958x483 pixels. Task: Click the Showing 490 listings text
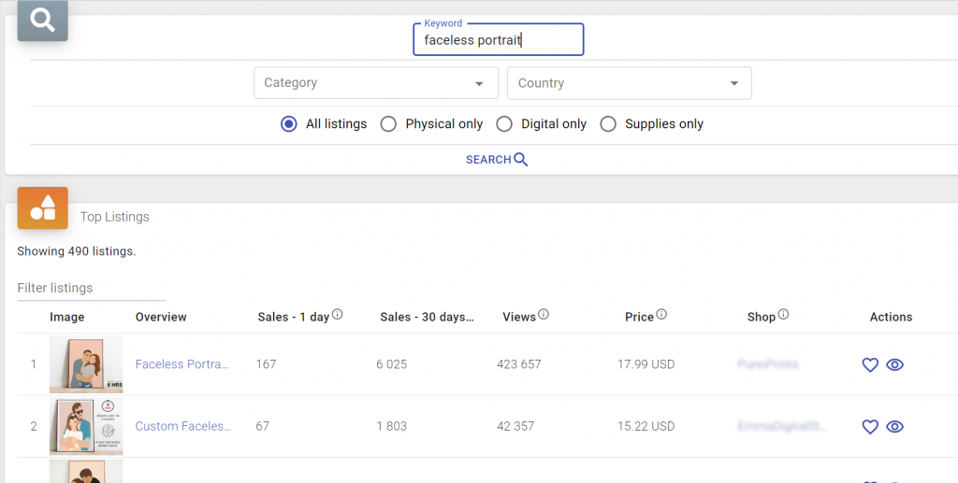click(x=77, y=251)
